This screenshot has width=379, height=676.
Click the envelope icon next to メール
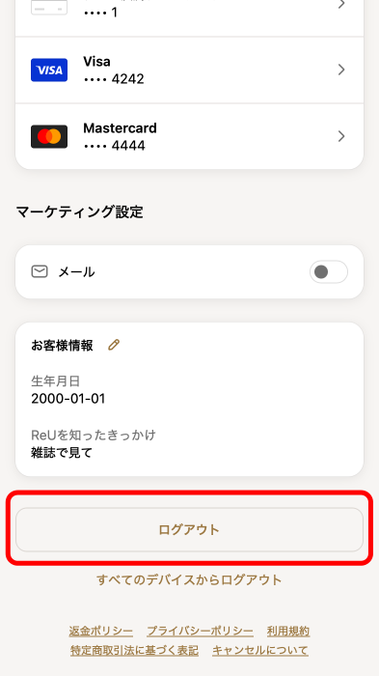[x=40, y=271]
